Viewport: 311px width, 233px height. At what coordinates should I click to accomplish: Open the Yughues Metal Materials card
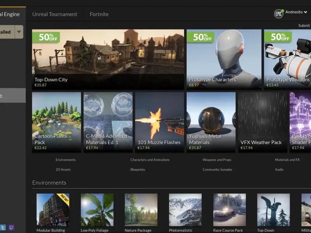(211, 122)
